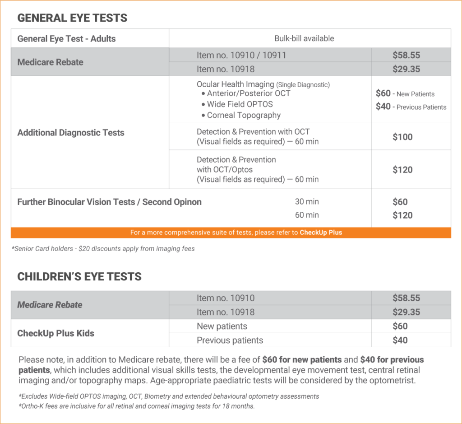Select the Corneal Topography bullet item
The image size is (462, 424).
[x=244, y=115]
